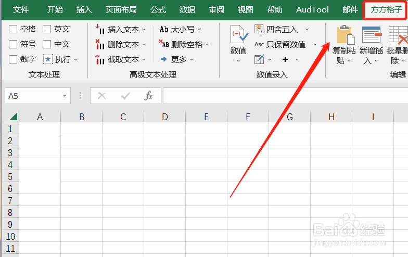Click the 只保留数值 ABC icon
This screenshot has width=408, height=257.
259,45
